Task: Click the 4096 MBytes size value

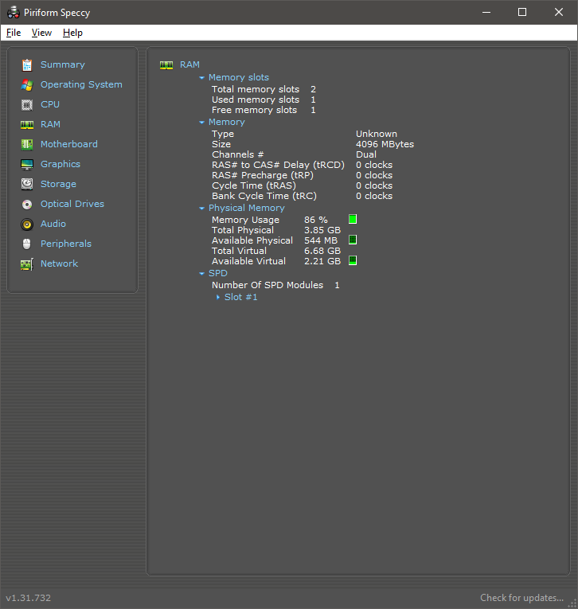Action: (385, 144)
